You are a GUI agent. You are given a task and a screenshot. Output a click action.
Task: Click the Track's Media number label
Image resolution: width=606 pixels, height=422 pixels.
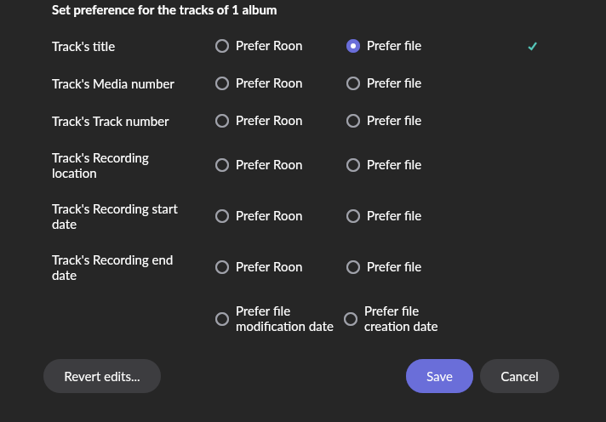[113, 84]
